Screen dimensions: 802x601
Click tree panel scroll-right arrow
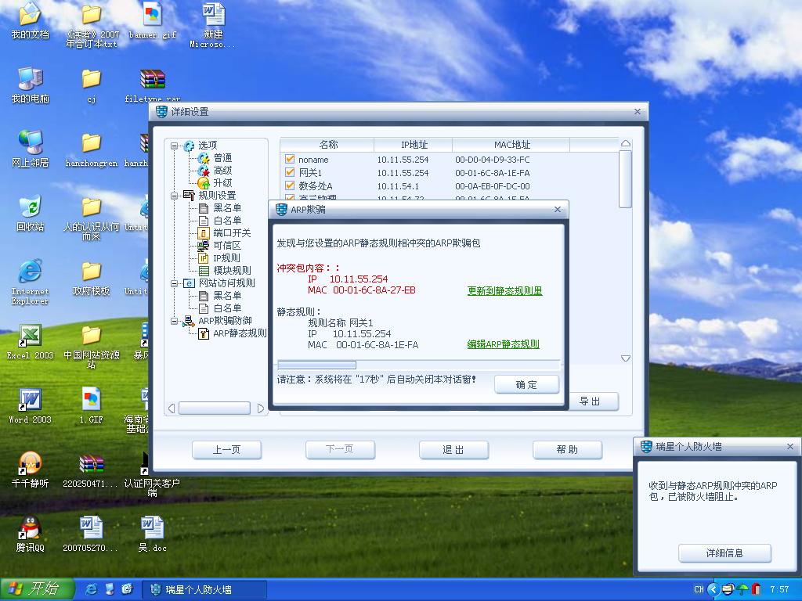(260, 408)
